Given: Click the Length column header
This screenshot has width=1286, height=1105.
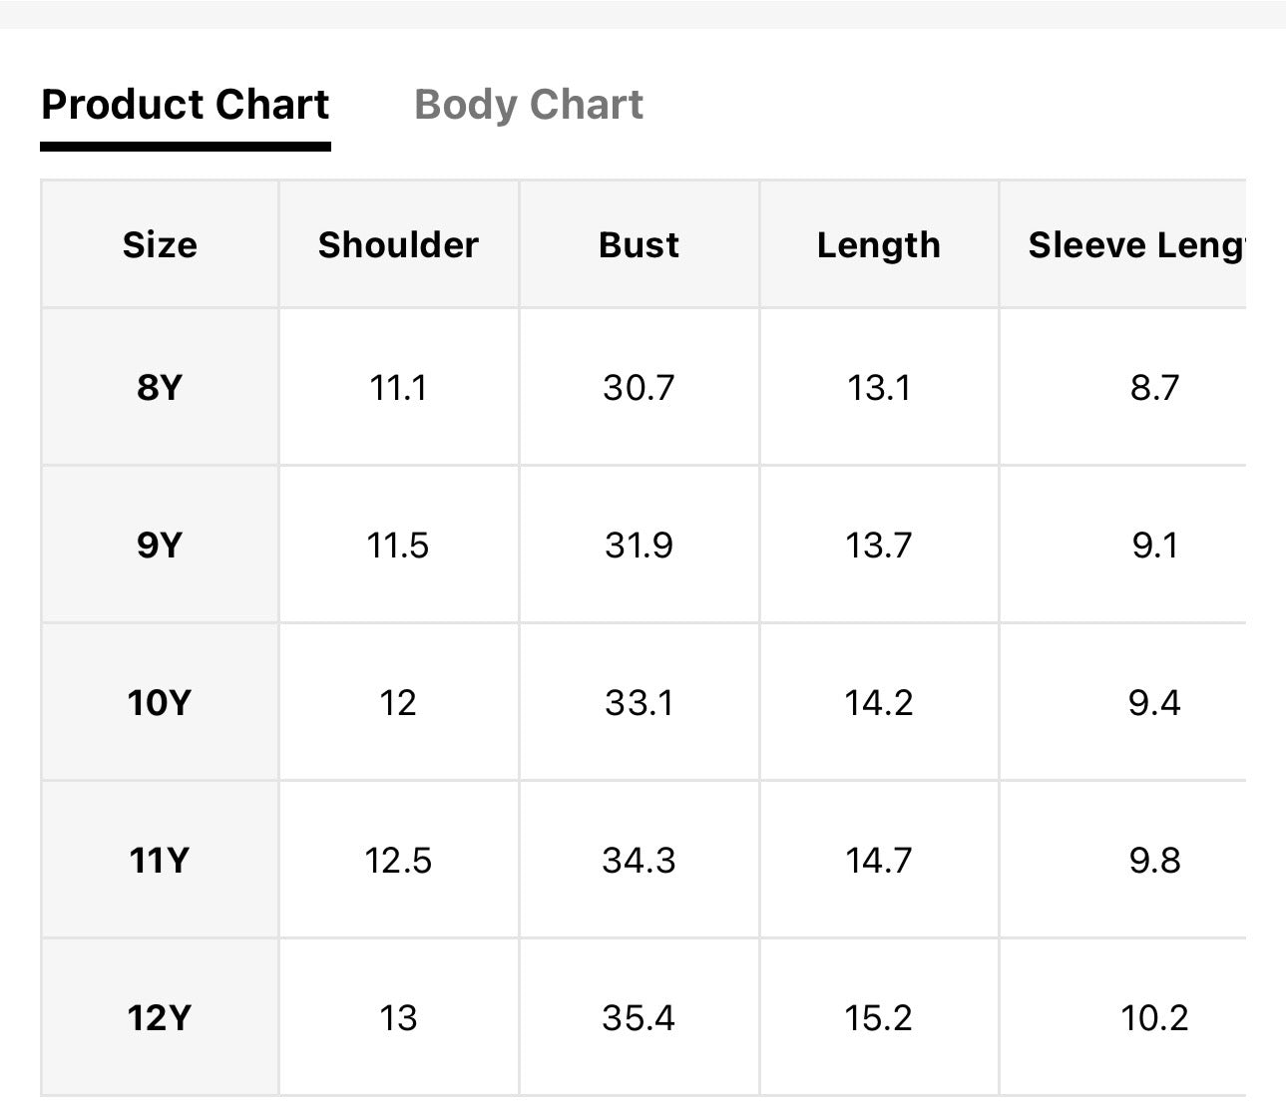Looking at the screenshot, I should [879, 244].
